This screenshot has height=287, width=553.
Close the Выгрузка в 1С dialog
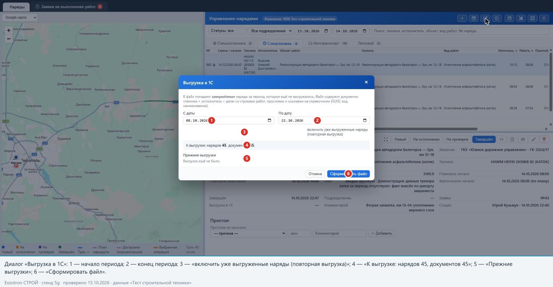[x=366, y=82]
